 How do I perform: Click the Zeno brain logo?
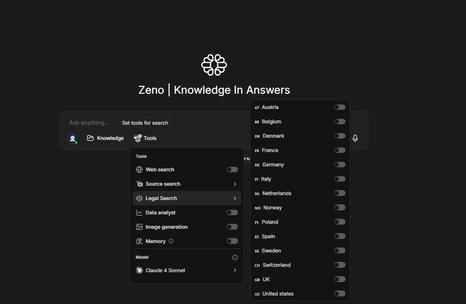tap(214, 65)
